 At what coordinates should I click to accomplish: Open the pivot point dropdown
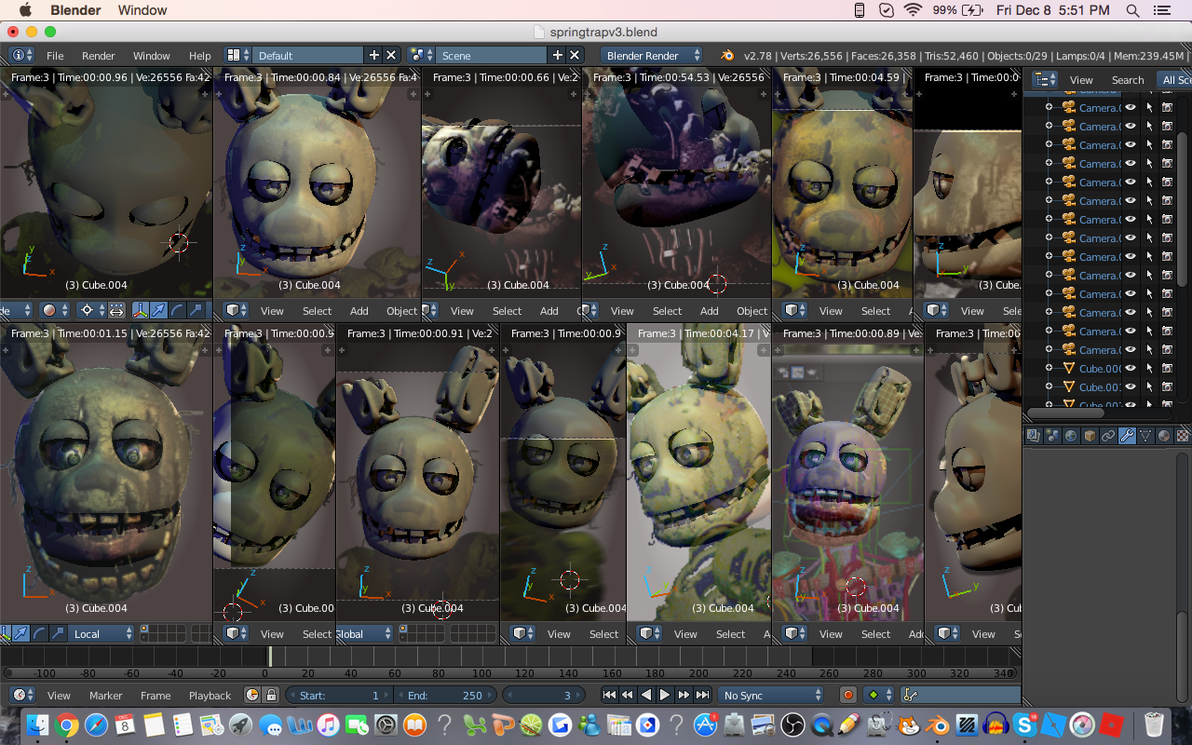point(91,310)
